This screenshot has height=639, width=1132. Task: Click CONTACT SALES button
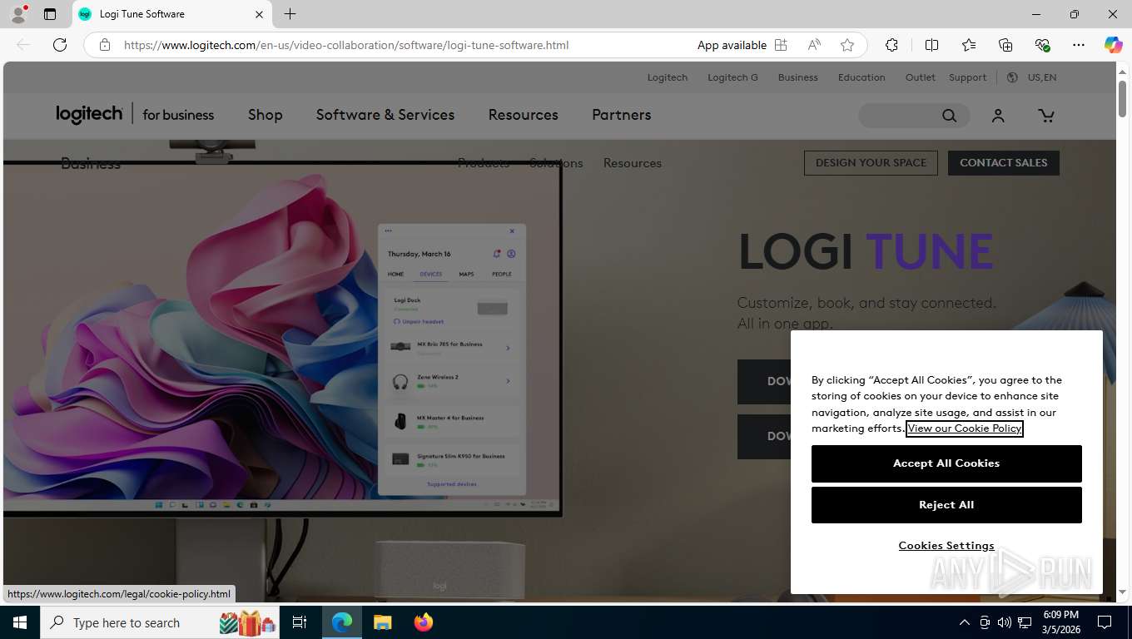[x=1004, y=163]
